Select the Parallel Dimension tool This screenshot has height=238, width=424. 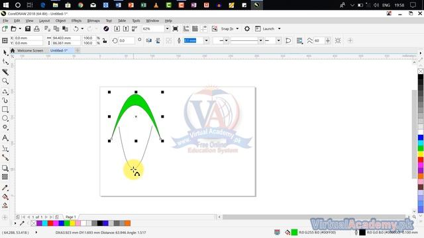(x=5, y=148)
